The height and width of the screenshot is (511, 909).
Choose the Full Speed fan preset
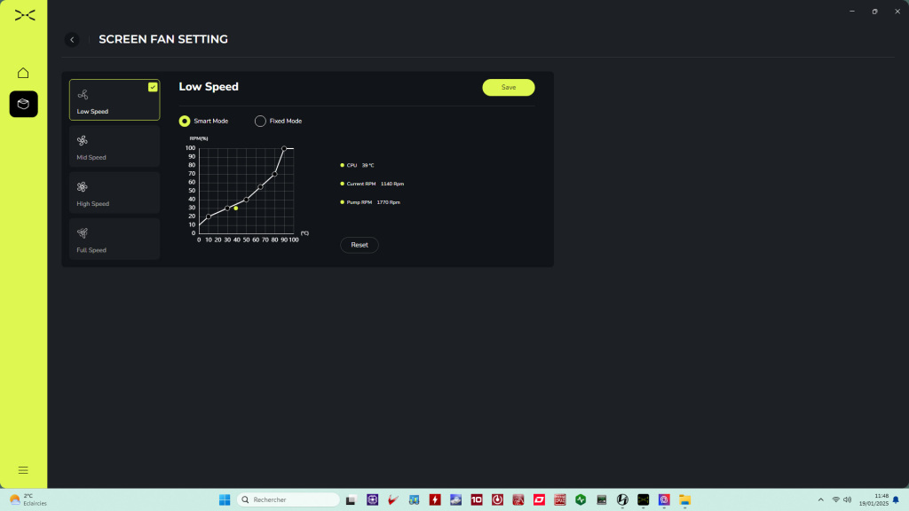(x=115, y=239)
